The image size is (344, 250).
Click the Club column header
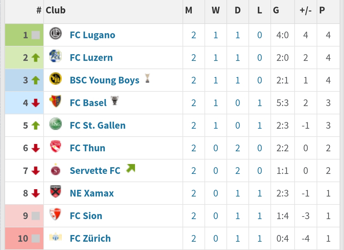pyautogui.click(x=55, y=10)
